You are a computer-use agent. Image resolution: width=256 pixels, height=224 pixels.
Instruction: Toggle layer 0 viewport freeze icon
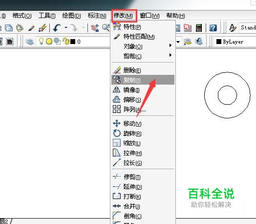pos(57,42)
